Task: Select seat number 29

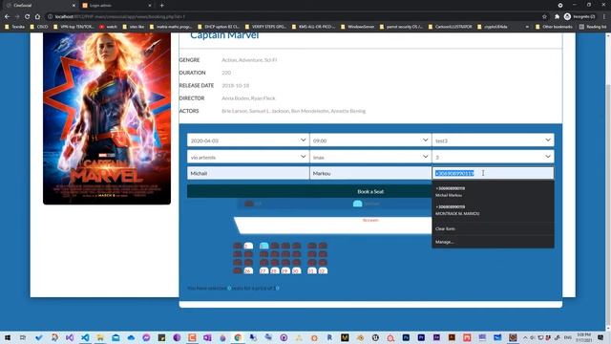Action: 285,270
